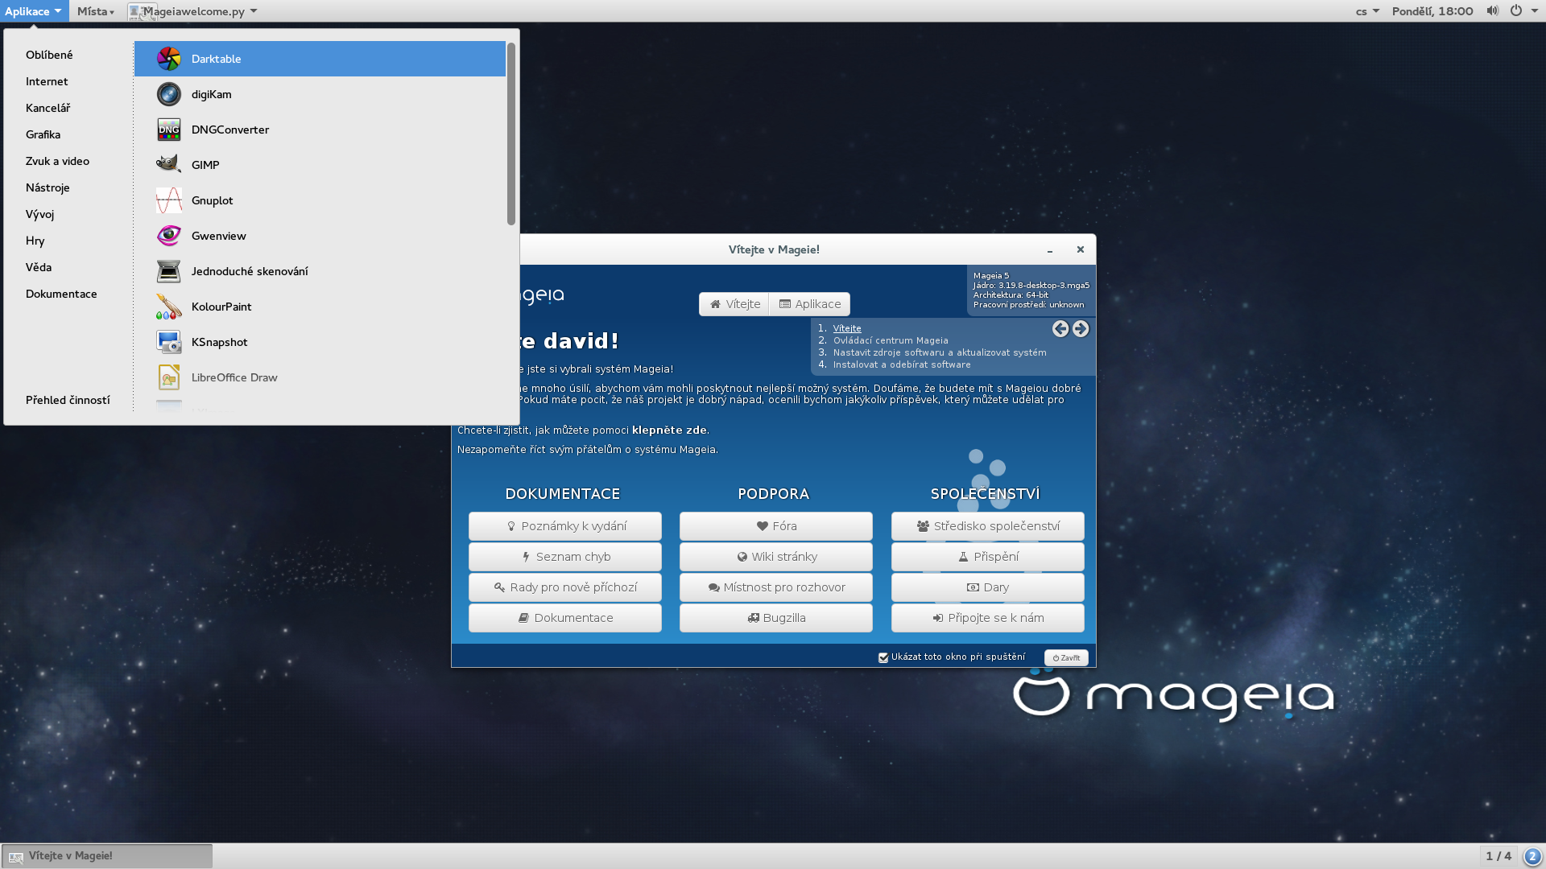1546x869 pixels.
Task: Click Seznam chyb button
Action: click(x=565, y=557)
